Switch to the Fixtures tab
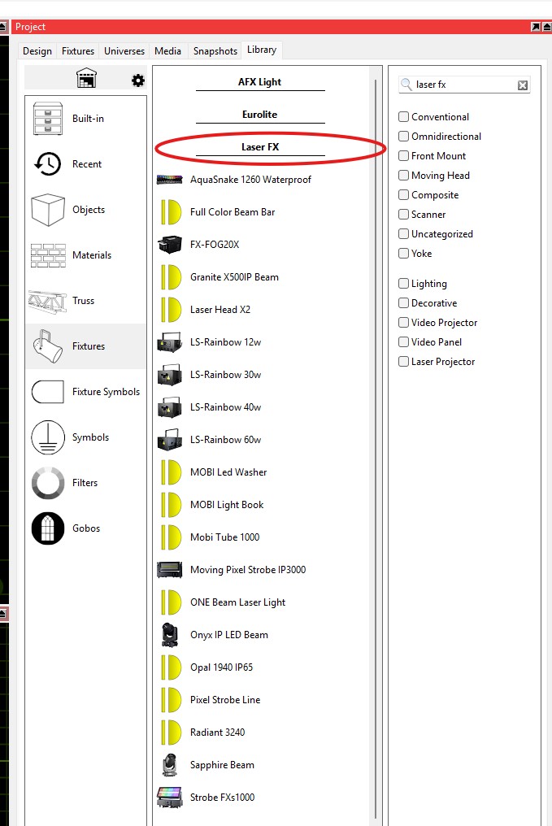The image size is (552, 826). click(x=78, y=51)
